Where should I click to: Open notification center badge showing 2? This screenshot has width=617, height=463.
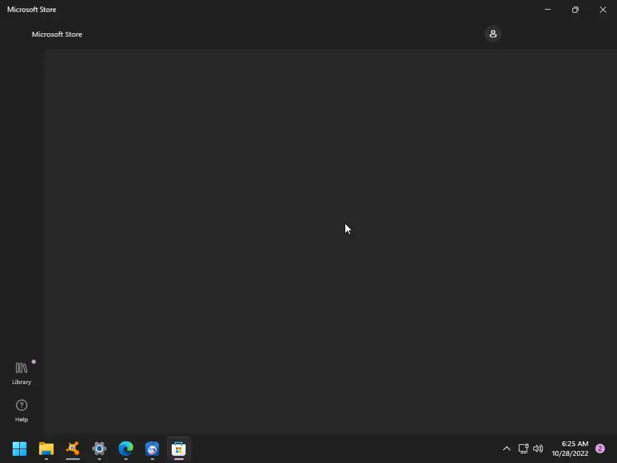(600, 449)
